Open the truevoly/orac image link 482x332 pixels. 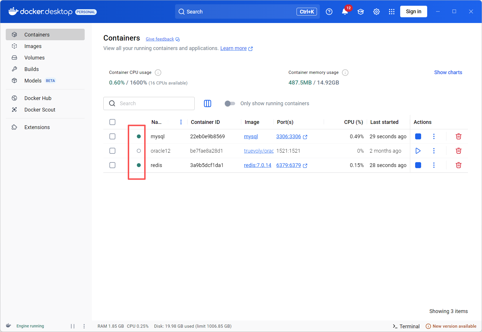(x=259, y=151)
